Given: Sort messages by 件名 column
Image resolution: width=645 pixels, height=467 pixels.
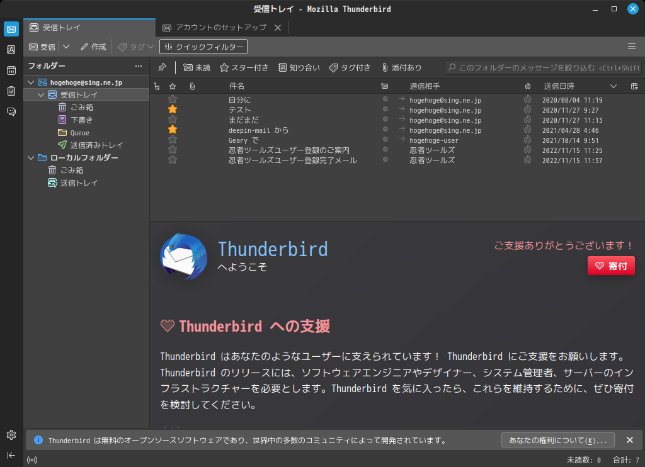Looking at the screenshot, I should (237, 86).
